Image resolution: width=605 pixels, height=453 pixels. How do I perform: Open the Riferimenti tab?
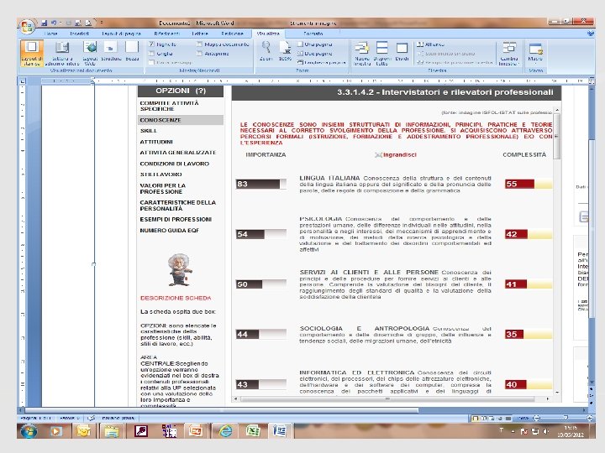tap(166, 34)
